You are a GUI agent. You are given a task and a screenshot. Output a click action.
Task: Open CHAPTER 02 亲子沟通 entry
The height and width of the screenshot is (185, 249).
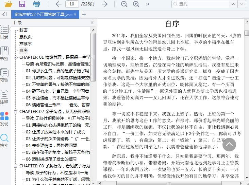[x=55, y=112]
